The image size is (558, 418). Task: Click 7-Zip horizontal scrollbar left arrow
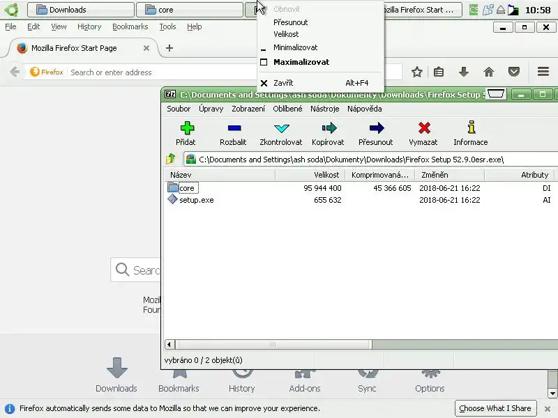pyautogui.click(x=169, y=344)
